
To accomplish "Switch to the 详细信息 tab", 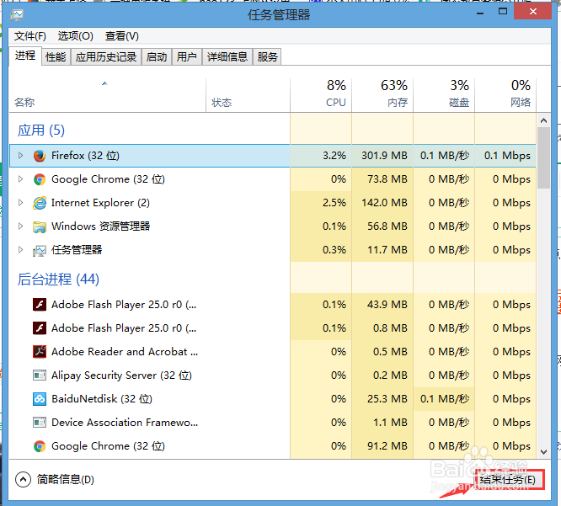I will coord(227,57).
